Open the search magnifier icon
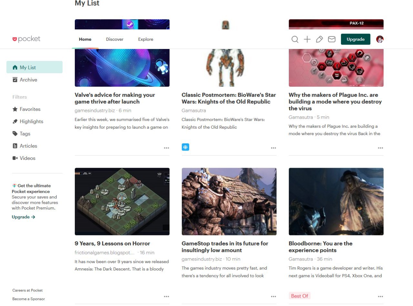 click(295, 39)
